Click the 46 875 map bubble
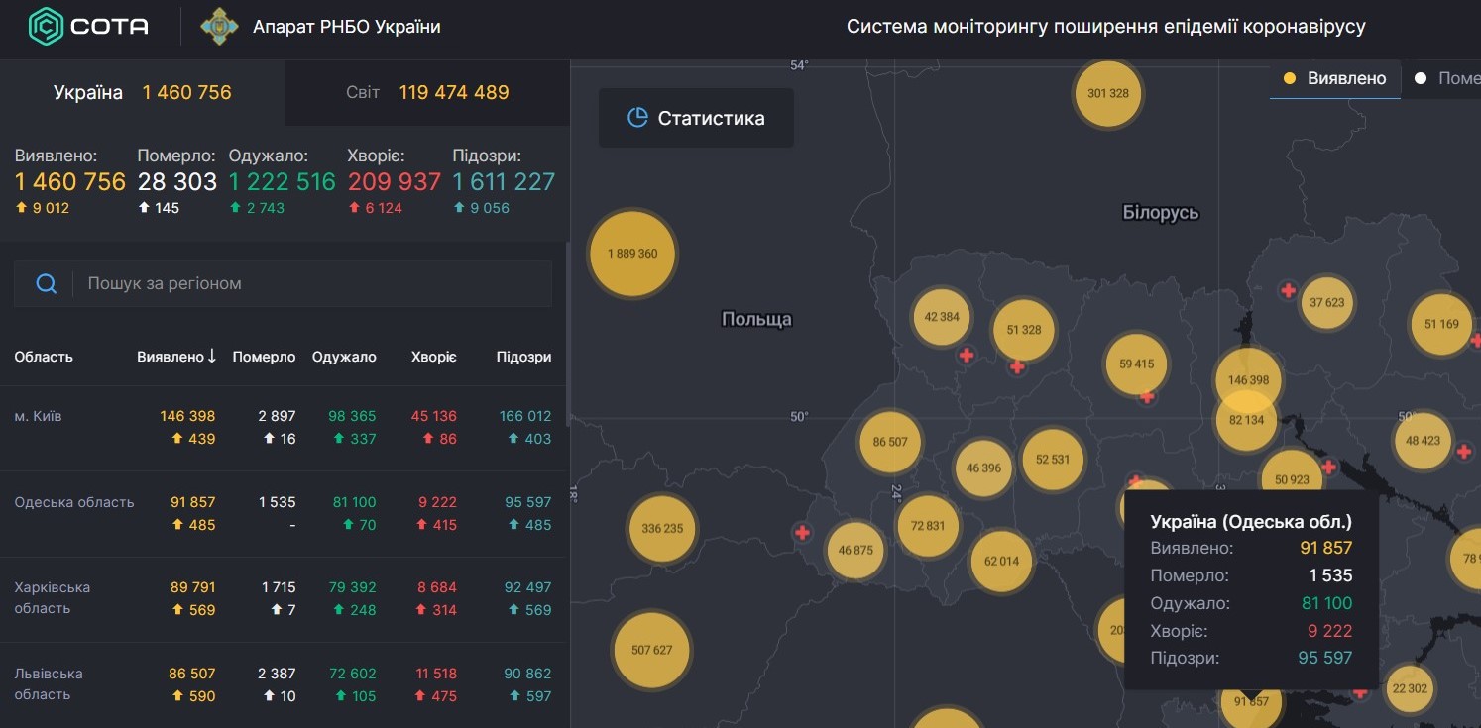The width and height of the screenshot is (1481, 728). coord(855,550)
